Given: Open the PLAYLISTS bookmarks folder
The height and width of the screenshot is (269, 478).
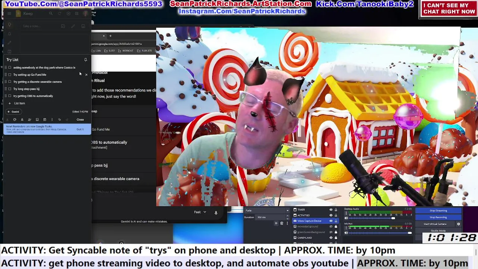Looking at the screenshot, I should click(x=145, y=51).
